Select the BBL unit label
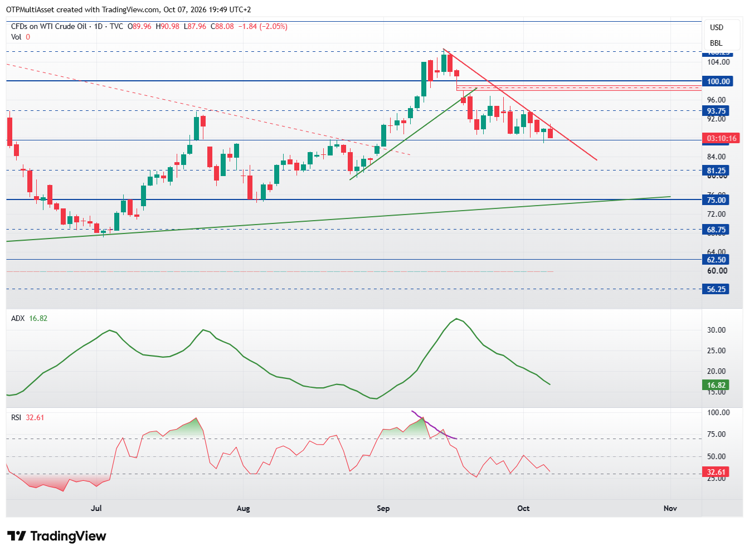 point(716,43)
